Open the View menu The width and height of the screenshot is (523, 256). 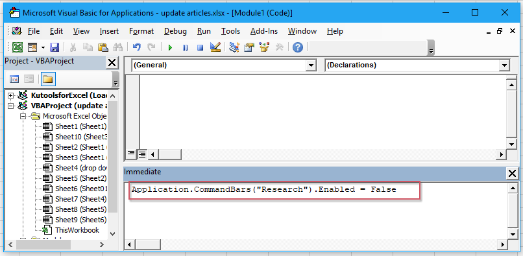point(81,31)
